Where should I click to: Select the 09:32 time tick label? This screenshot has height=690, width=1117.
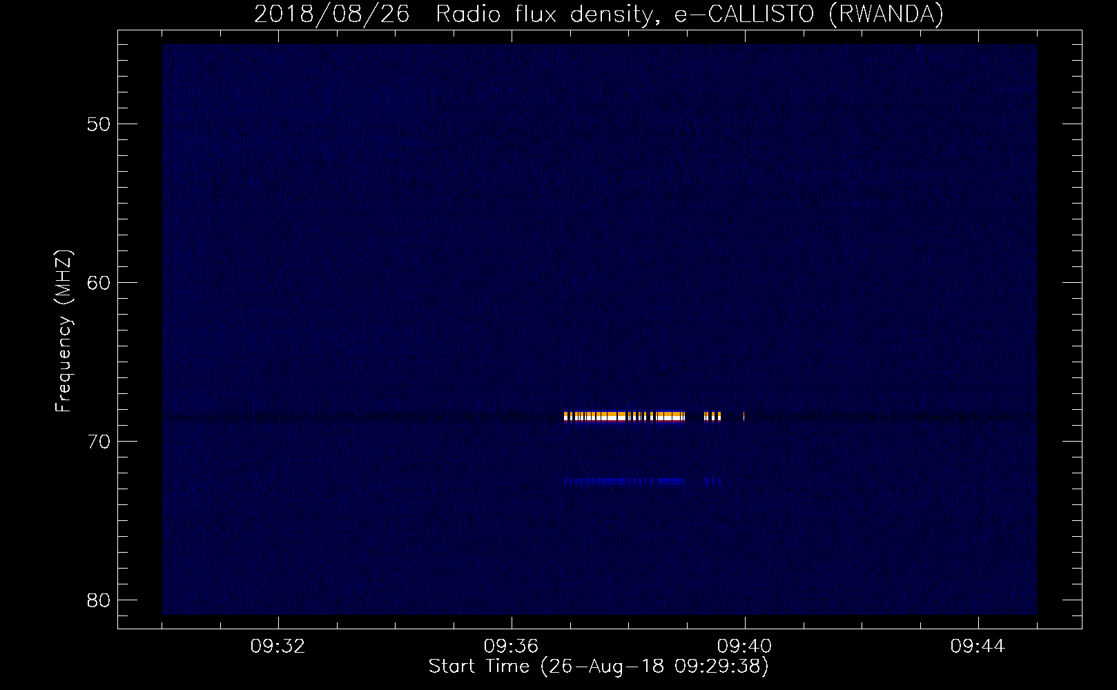pos(278,647)
